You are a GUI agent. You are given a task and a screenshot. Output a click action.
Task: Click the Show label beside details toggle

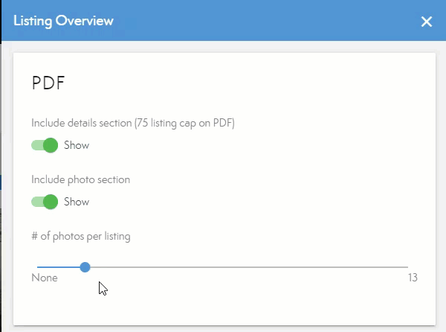pos(77,145)
